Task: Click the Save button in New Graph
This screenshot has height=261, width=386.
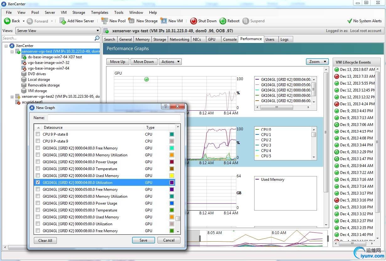Action: point(143,240)
